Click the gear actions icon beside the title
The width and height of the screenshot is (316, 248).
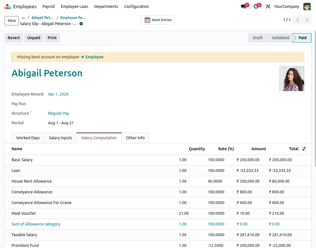coord(81,24)
